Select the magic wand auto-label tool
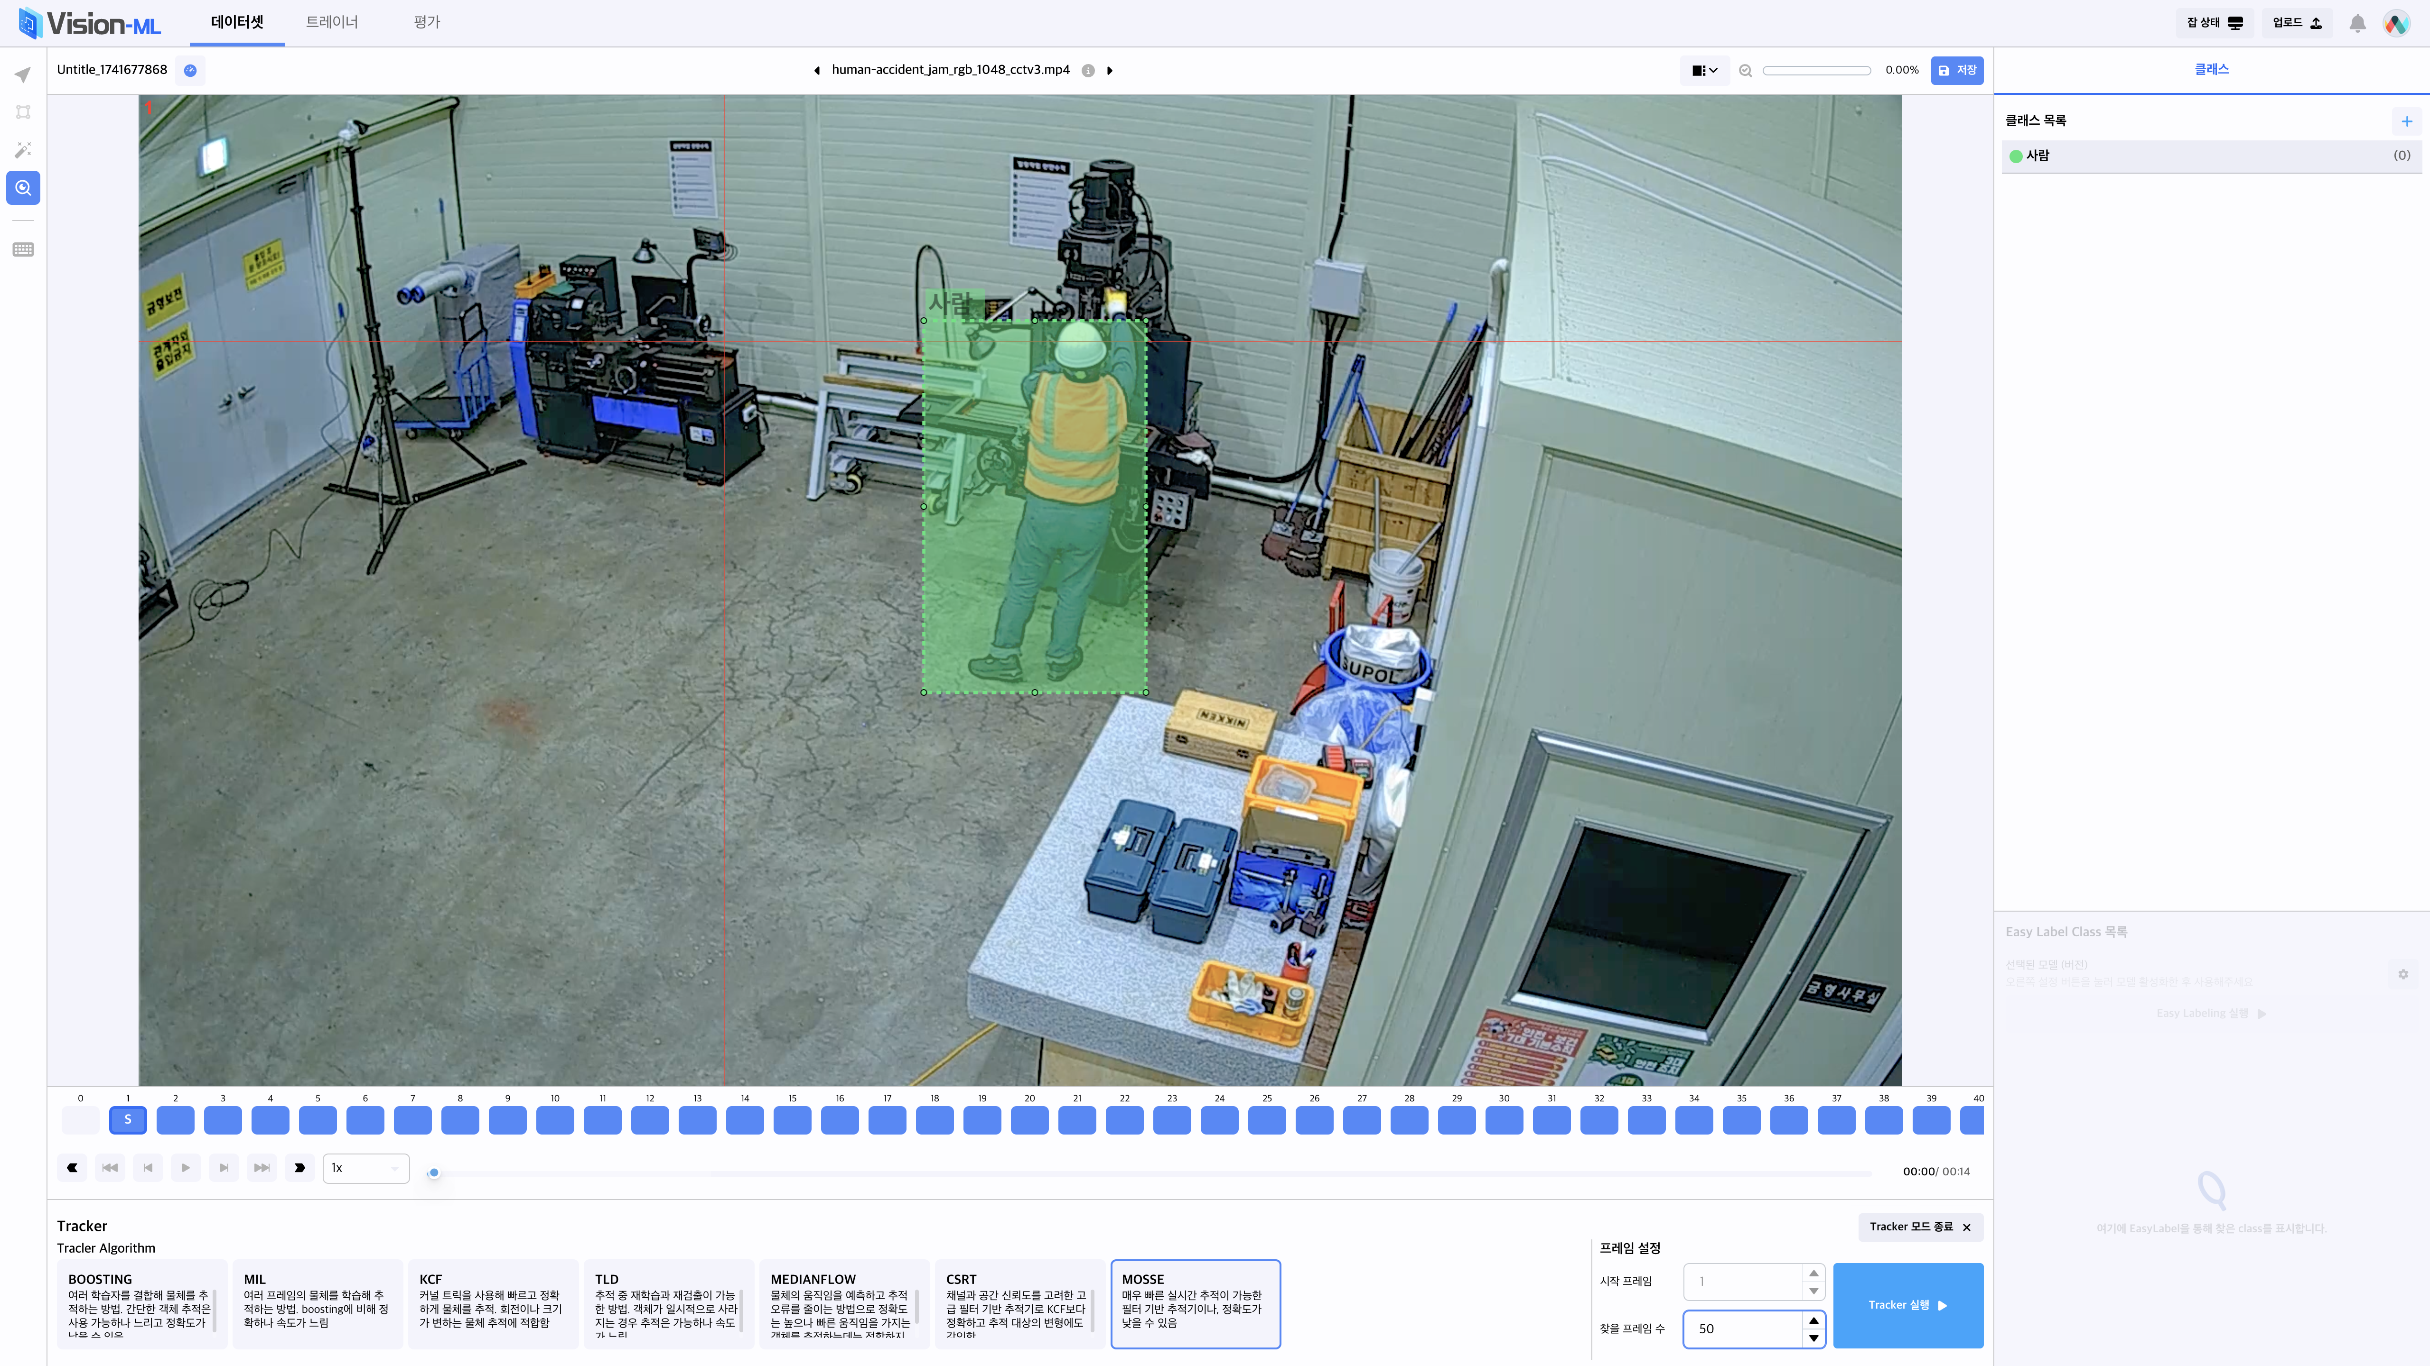Screen dimensions: 2430x1366 point(23,150)
